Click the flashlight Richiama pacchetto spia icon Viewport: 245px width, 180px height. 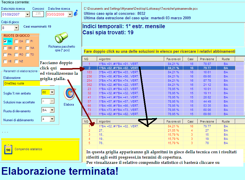point(61,38)
